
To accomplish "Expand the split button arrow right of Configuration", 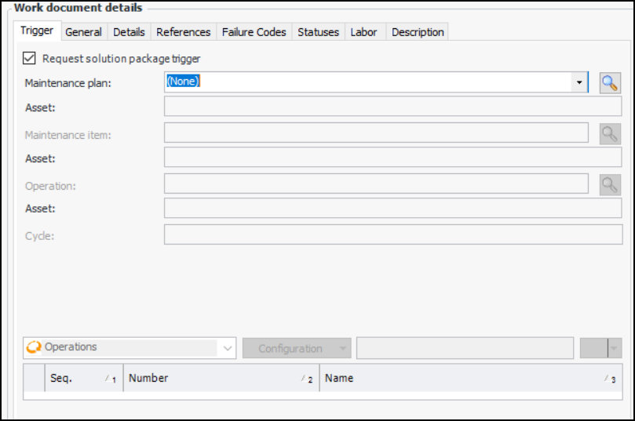I will [x=615, y=348].
